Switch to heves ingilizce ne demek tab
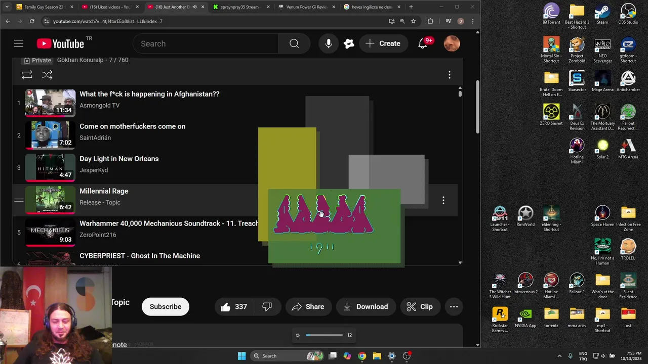 pos(372,7)
